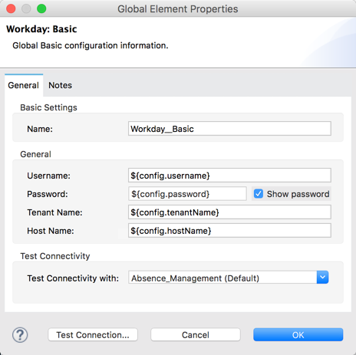Select the Tenant Name input field
The image size is (356, 355).
pos(229,212)
